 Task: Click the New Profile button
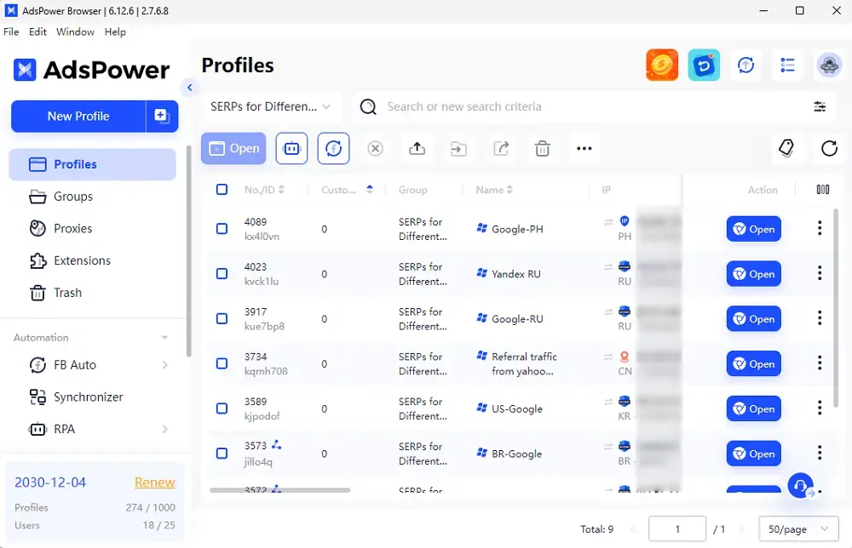tap(78, 116)
